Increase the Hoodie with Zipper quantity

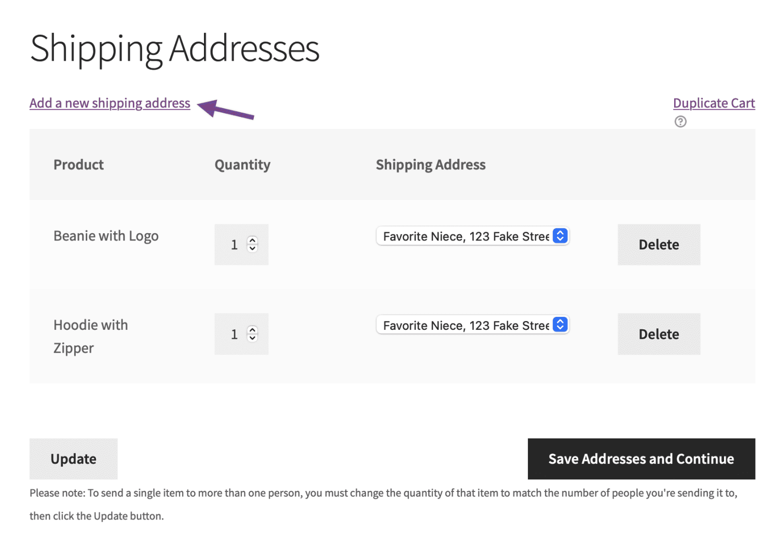tap(252, 329)
